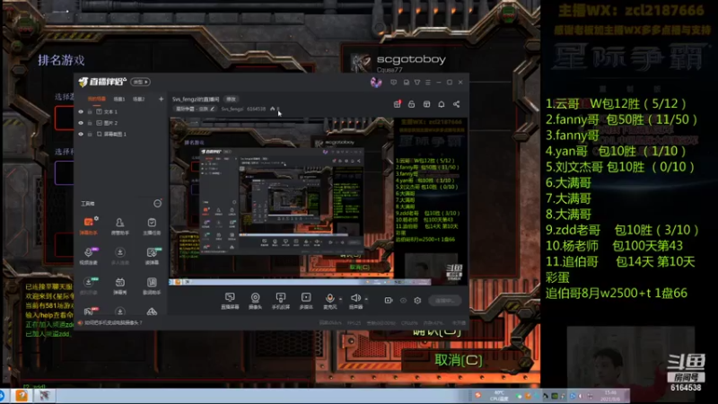Open the speaker volume dropdown arrow
The image size is (718, 404).
tap(366, 299)
